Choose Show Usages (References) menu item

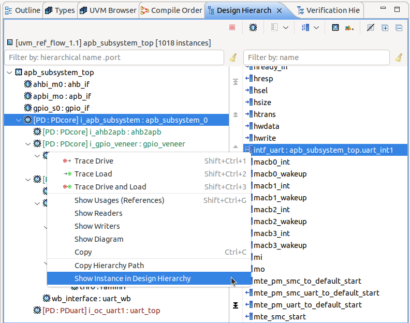(x=149, y=200)
